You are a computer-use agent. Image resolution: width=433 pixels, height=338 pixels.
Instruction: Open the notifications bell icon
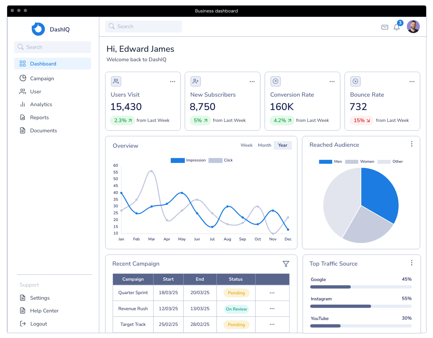(x=397, y=27)
